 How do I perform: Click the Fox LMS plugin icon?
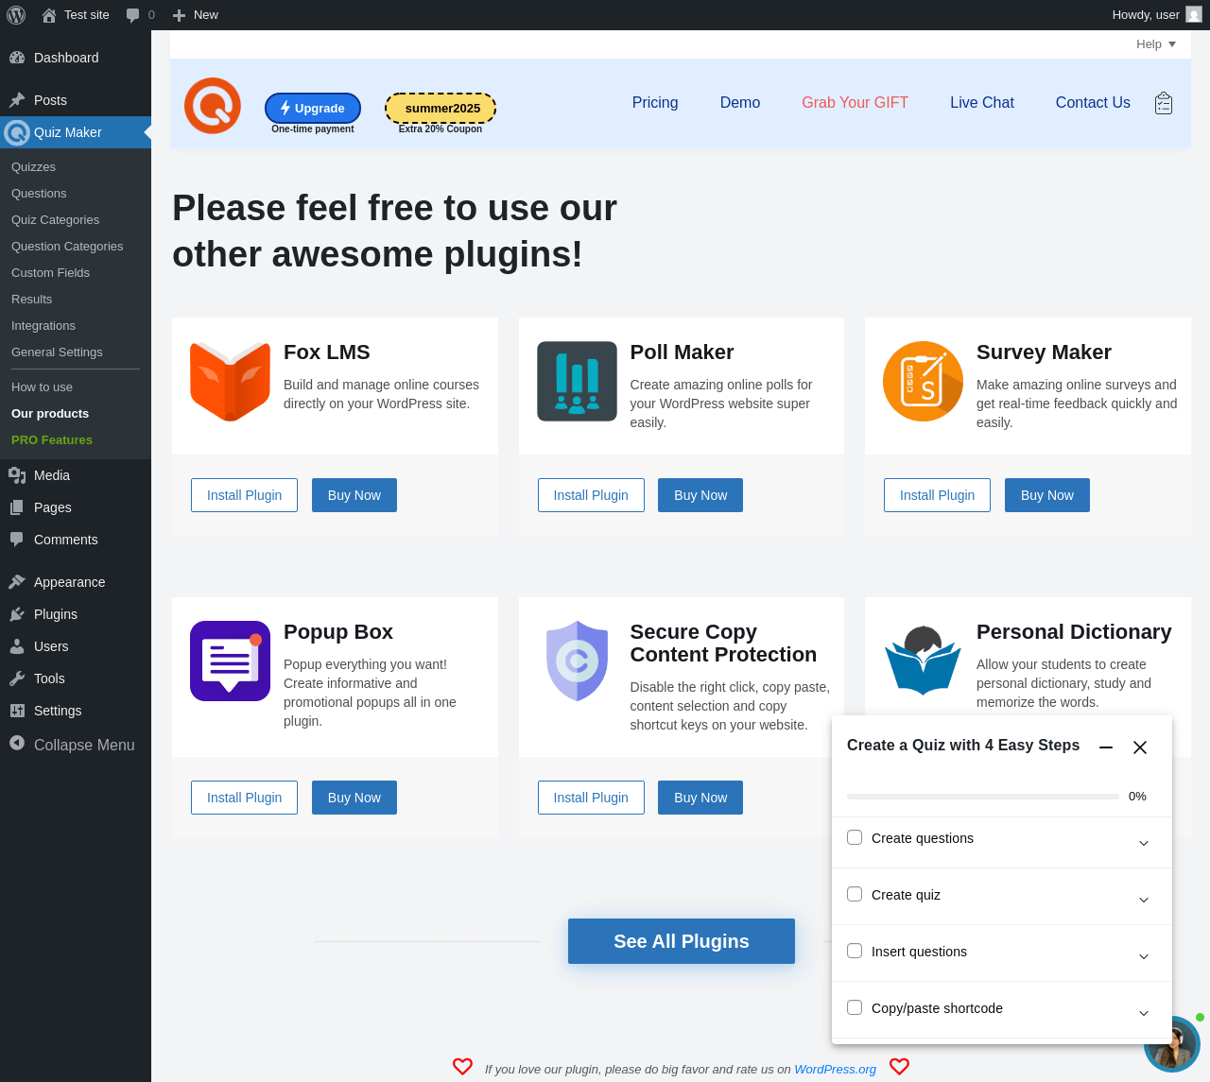click(231, 382)
